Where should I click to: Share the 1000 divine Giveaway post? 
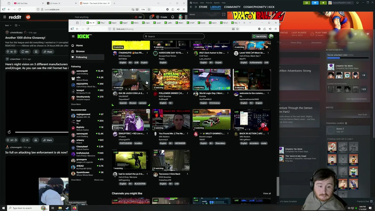pos(47,52)
